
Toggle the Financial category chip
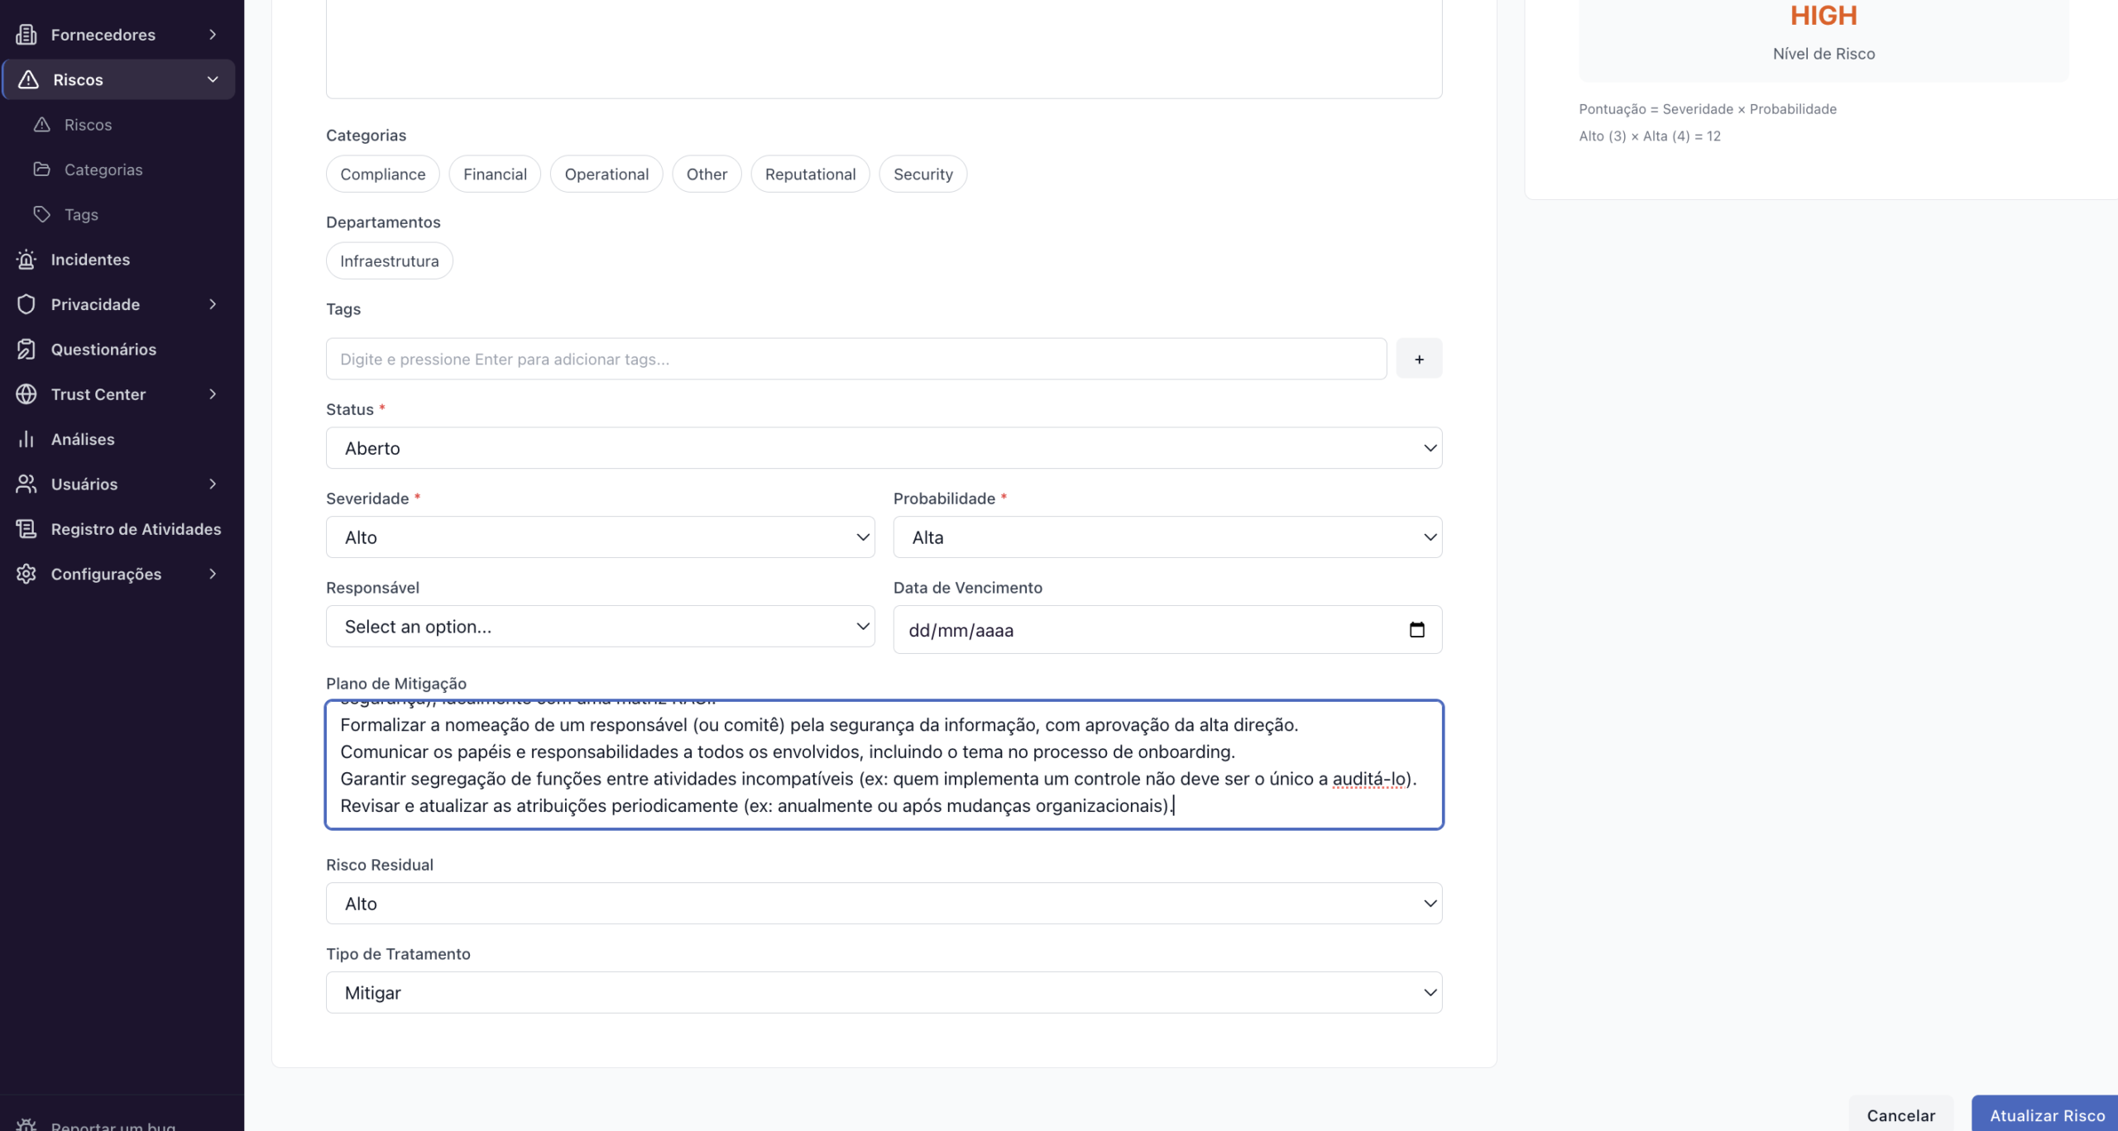[495, 174]
